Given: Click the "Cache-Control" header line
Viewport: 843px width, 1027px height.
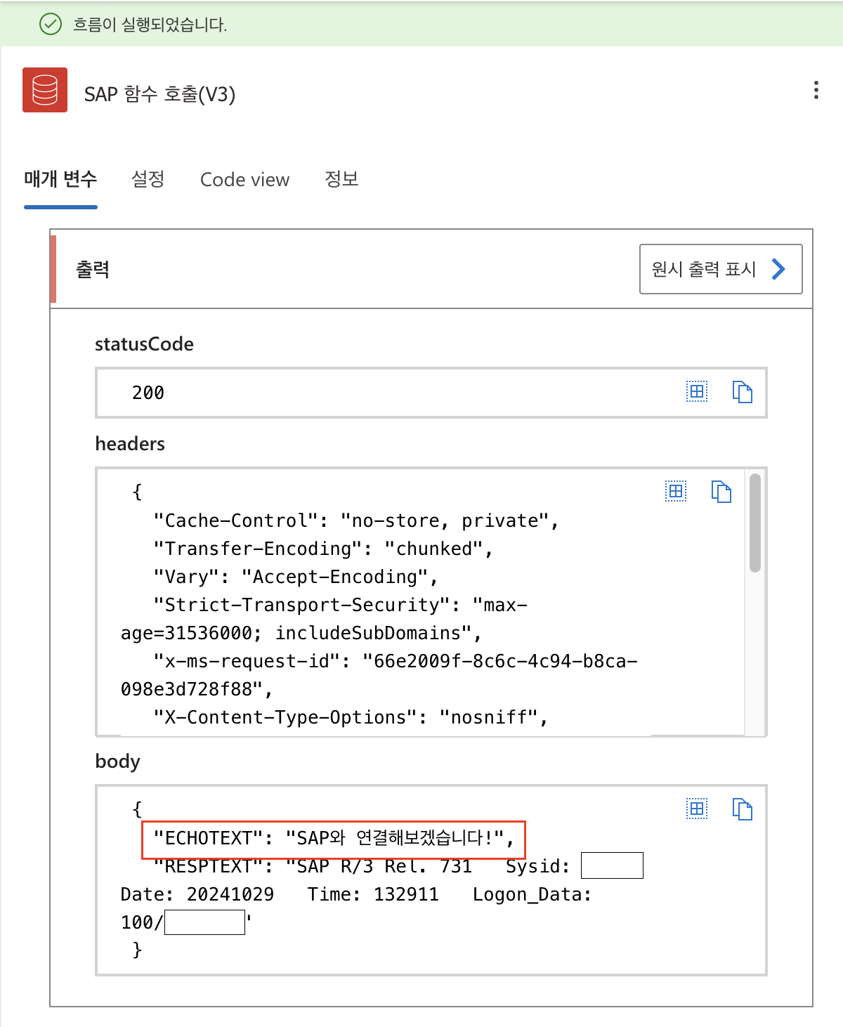Looking at the screenshot, I should point(356,521).
